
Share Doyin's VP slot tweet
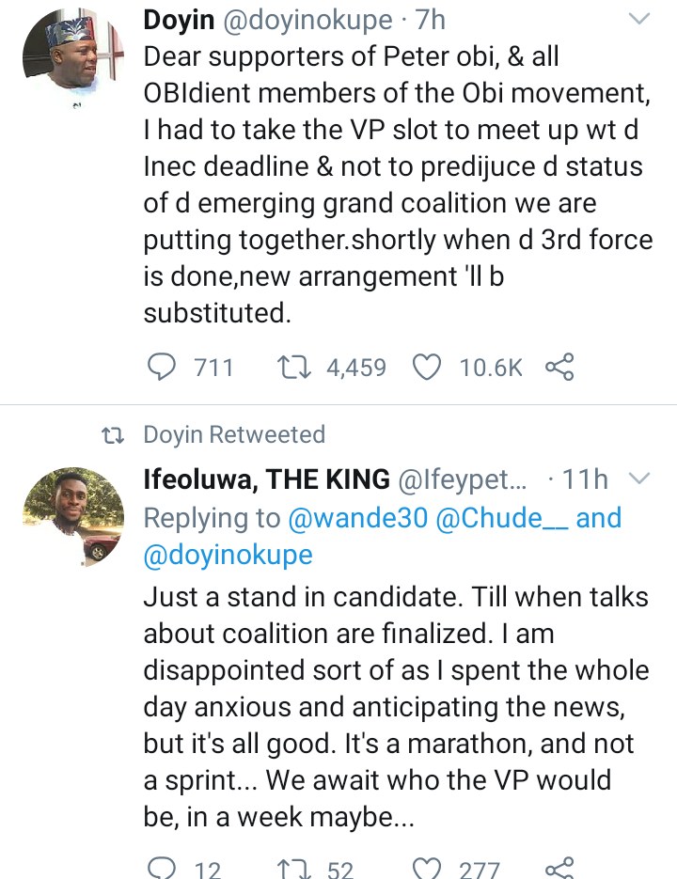pyautogui.click(x=559, y=368)
